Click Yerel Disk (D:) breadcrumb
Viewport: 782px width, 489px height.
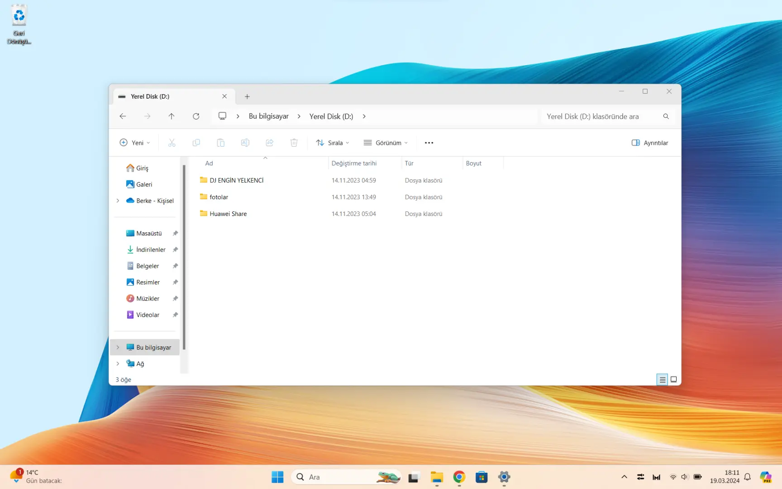click(331, 116)
